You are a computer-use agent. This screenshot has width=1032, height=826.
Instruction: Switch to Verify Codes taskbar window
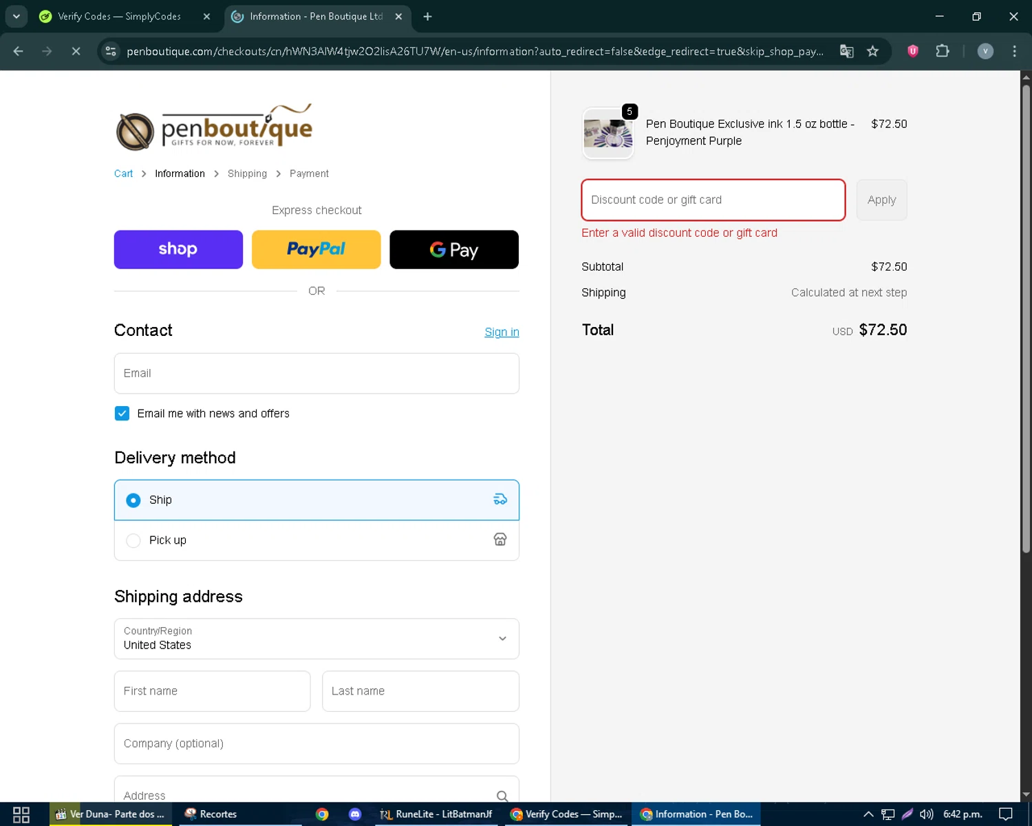coord(566,814)
